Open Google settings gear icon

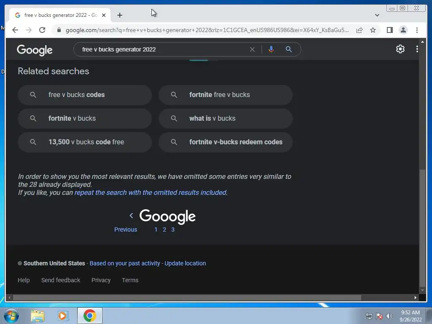(x=400, y=49)
